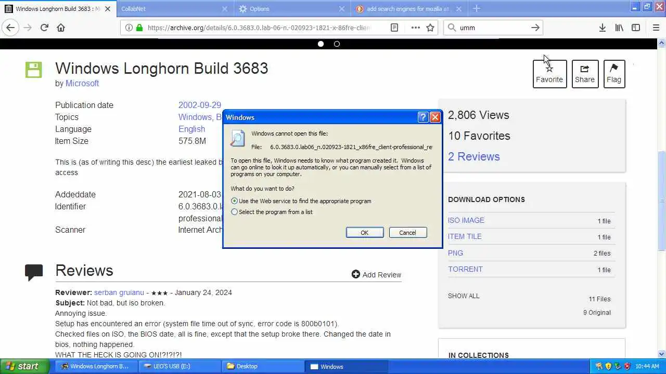Screen dimensions: 666x374
Task: Bookmark this page with the star
Action: point(430,28)
